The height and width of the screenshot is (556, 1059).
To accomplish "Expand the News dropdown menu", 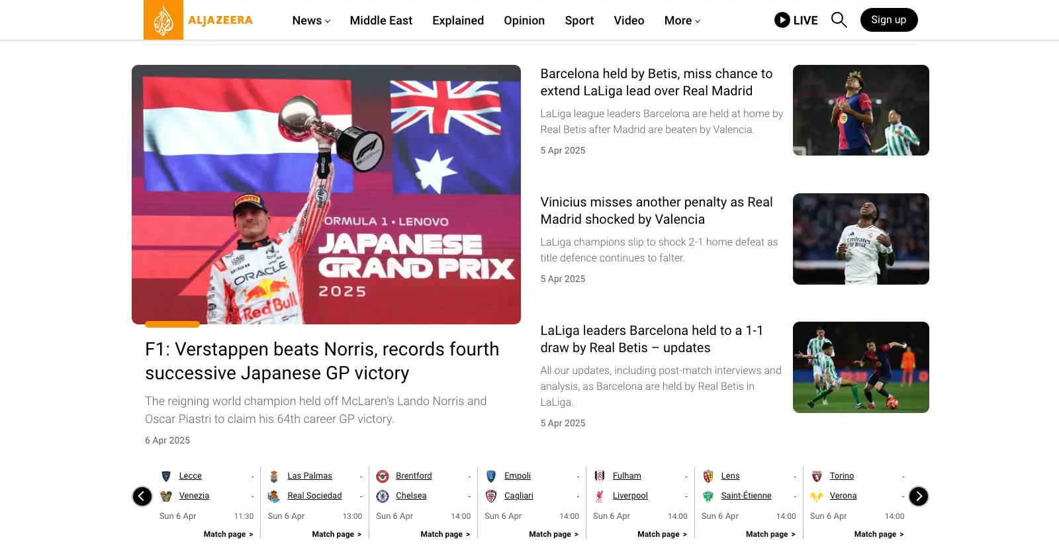I will click(x=311, y=21).
